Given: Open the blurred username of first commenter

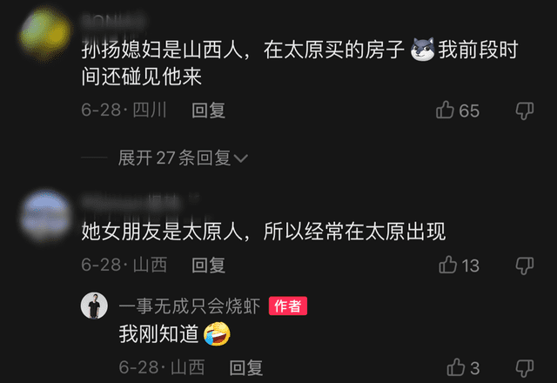Looking at the screenshot, I should click(x=114, y=21).
